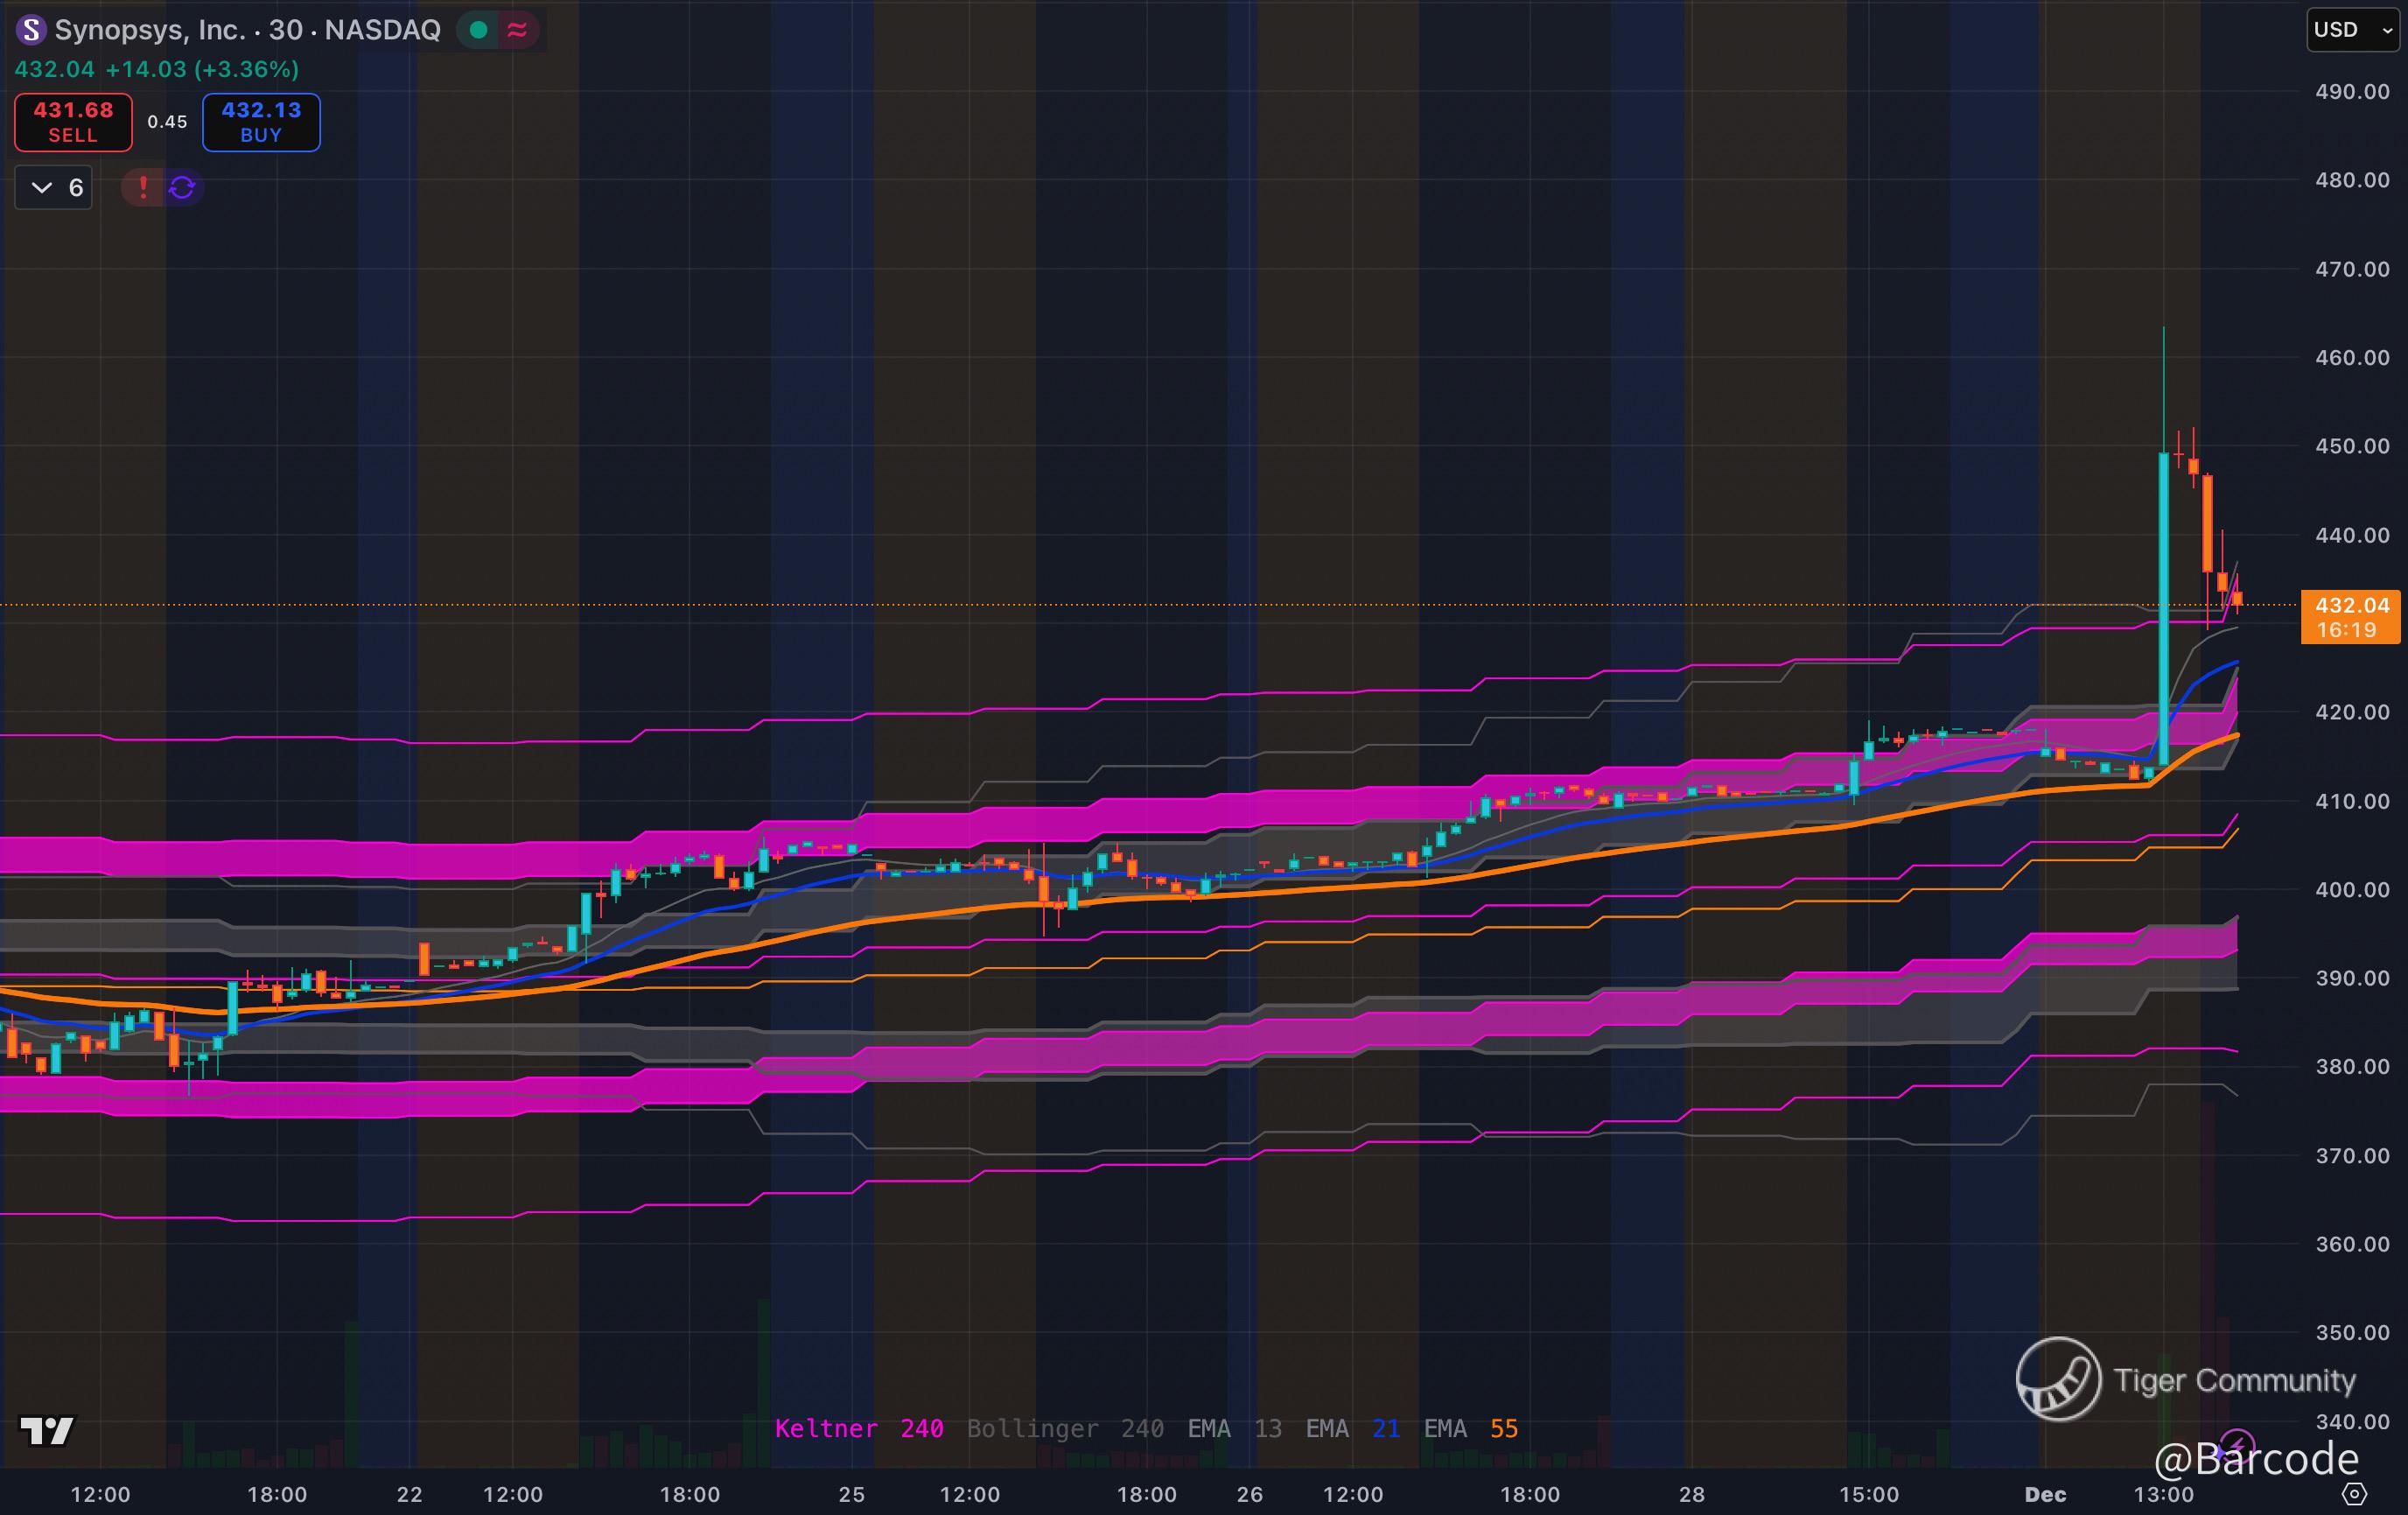The width and height of the screenshot is (2408, 1515).
Task: Open the TradingView logo in bottom-left
Action: coord(47,1431)
